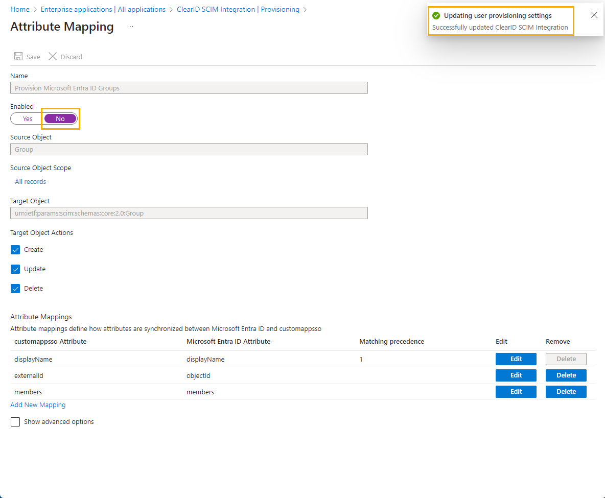Open the All records scope link

point(30,181)
